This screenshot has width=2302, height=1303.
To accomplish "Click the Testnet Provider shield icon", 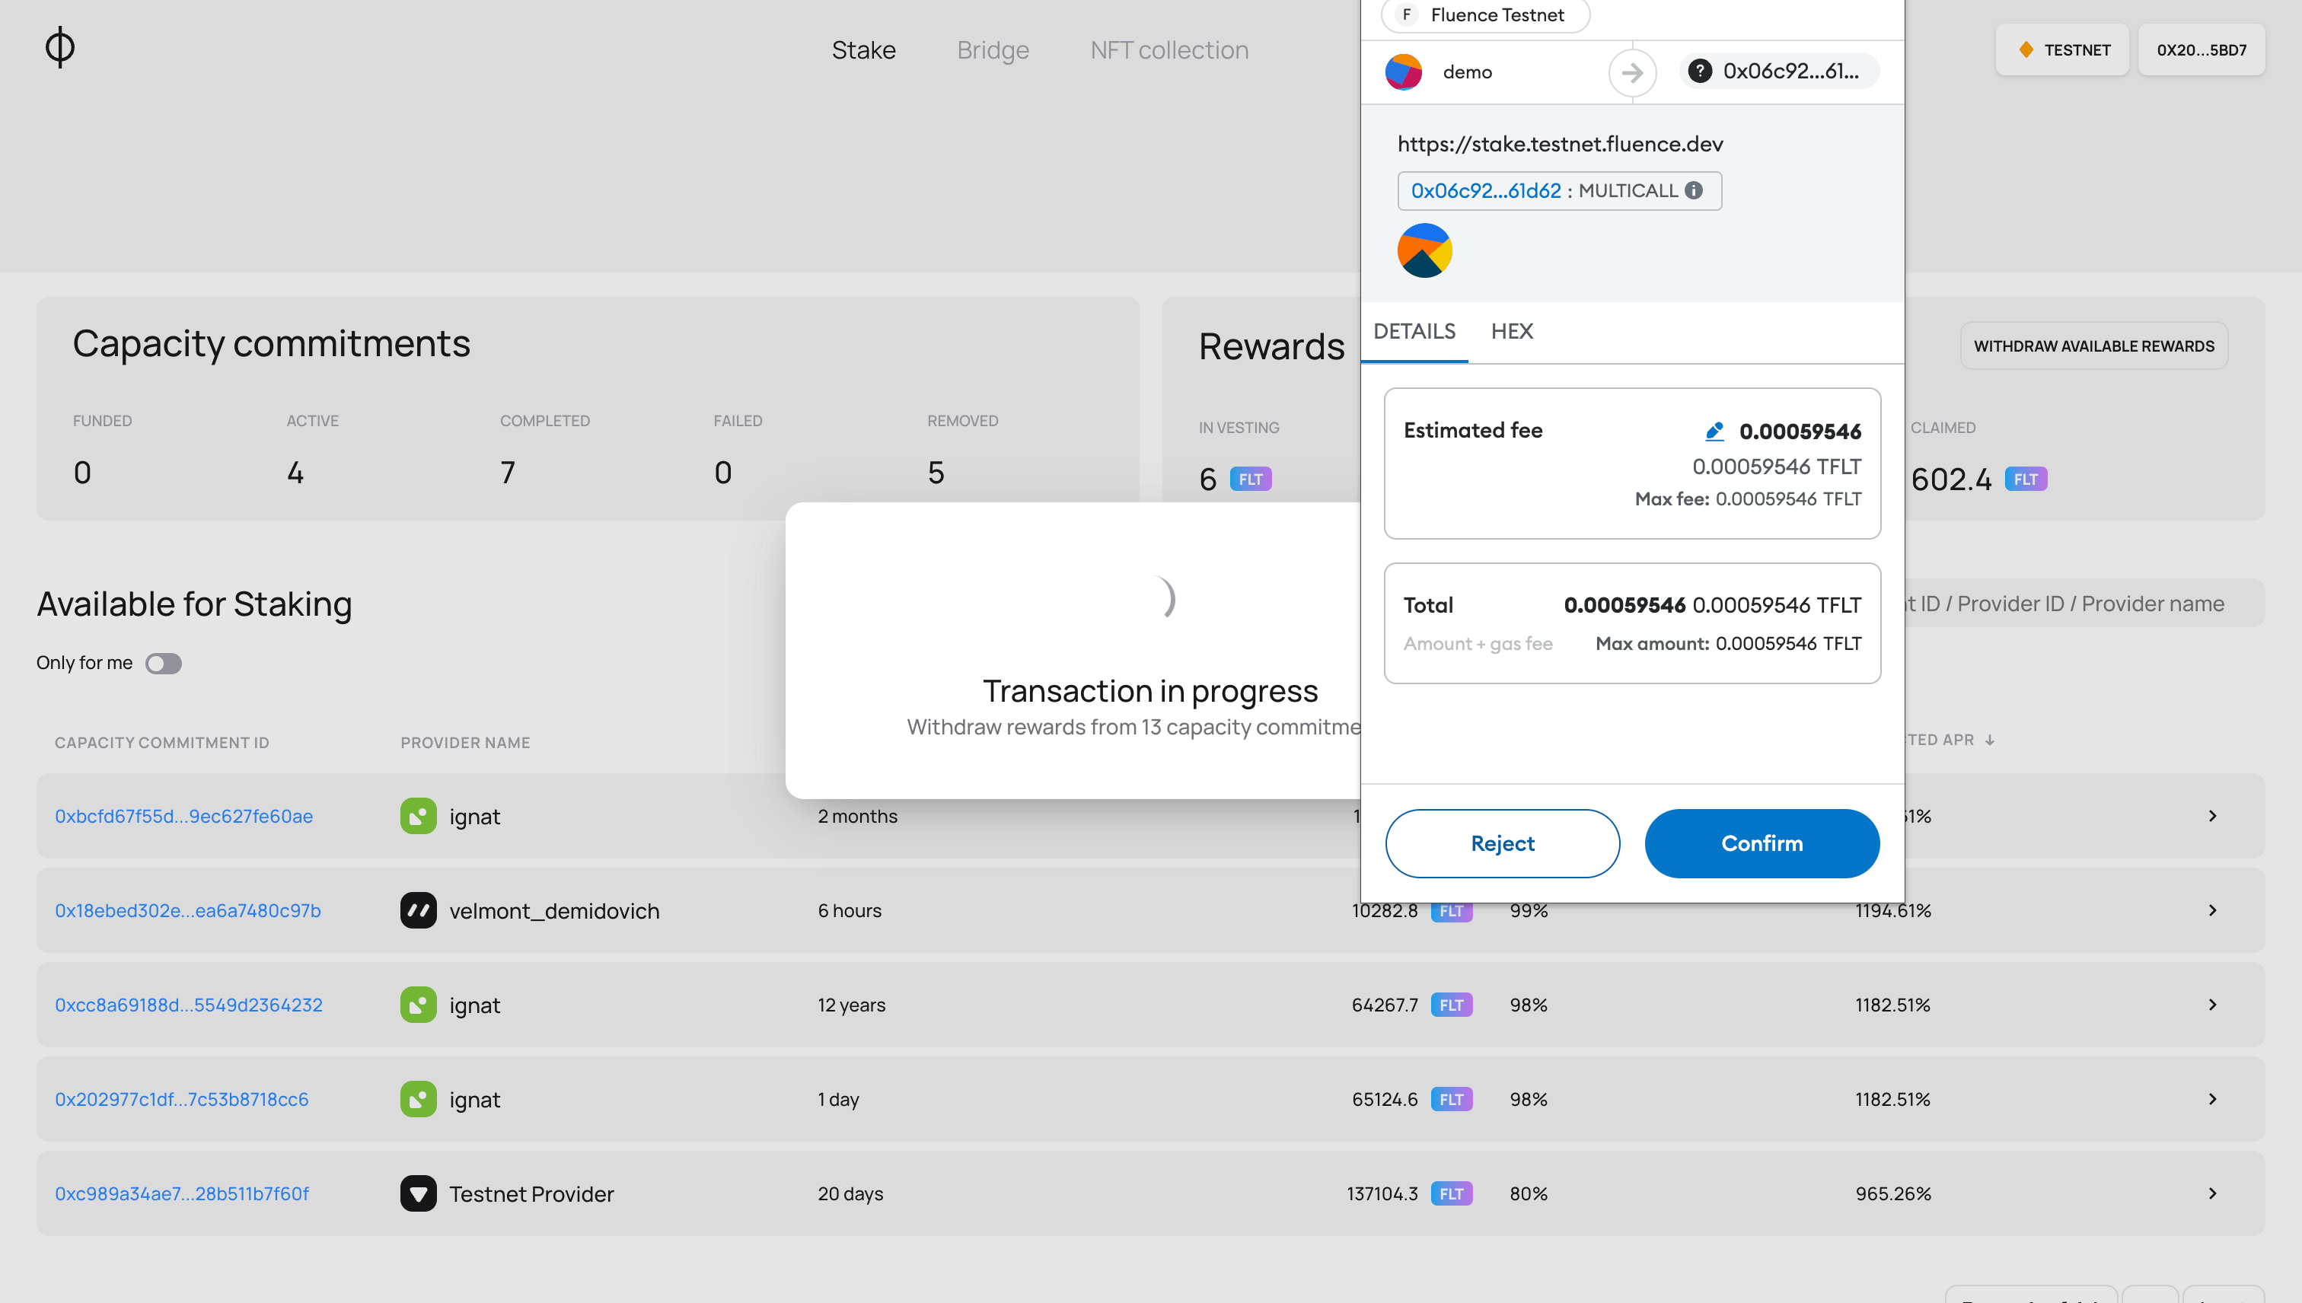I will (418, 1193).
